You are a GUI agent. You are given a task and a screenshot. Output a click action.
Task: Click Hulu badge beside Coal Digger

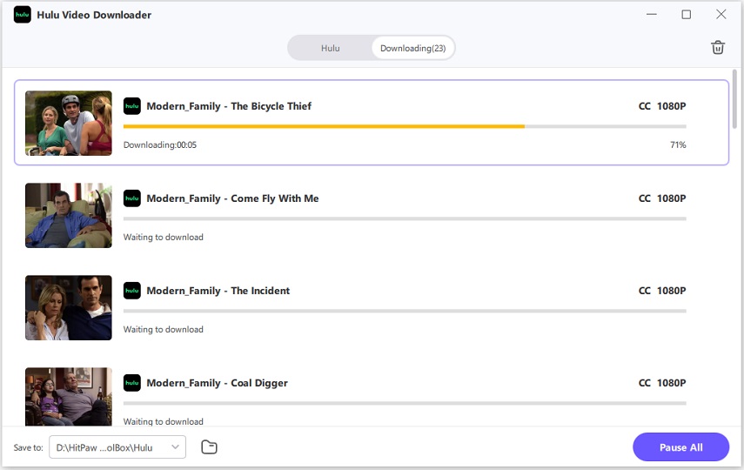[x=132, y=383]
